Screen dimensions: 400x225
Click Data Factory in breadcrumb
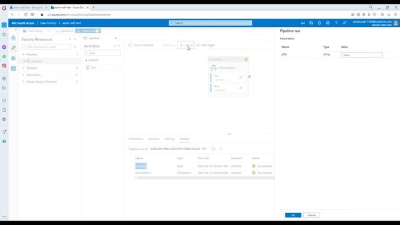click(x=48, y=23)
